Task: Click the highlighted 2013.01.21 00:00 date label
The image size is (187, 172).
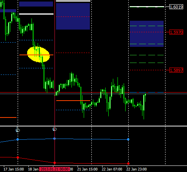Action: [x=55, y=169]
